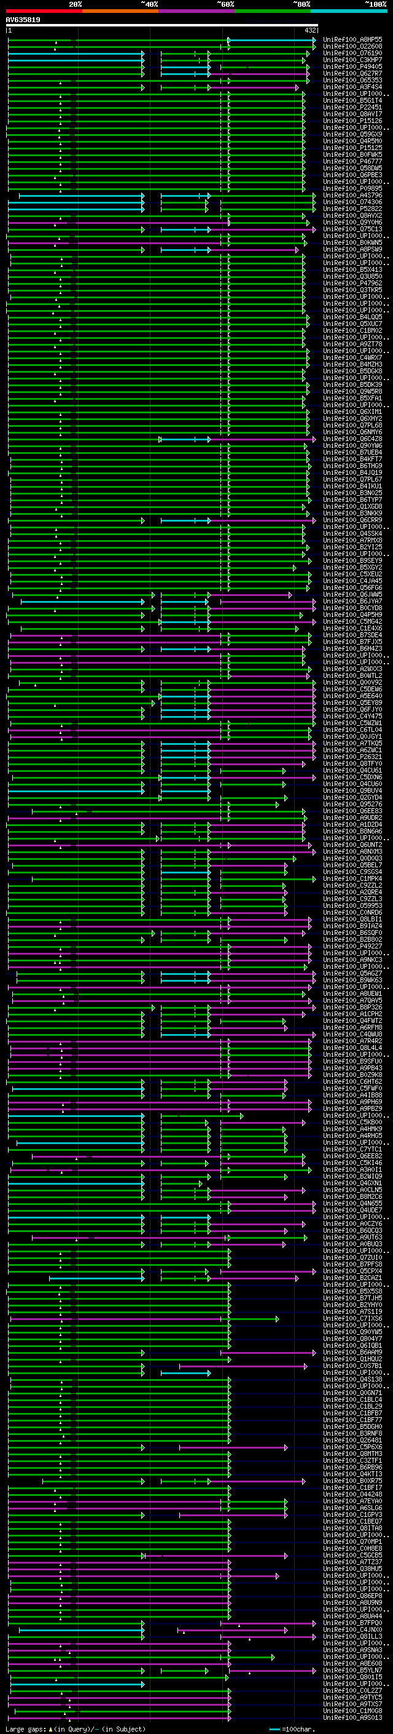Screen dimensions: 393x1734
Task: Select the UniRef100_C0S7B1 label
Action: (352, 1366)
